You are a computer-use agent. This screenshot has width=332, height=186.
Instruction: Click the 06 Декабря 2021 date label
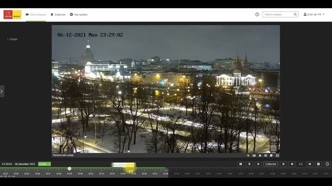coord(25,164)
